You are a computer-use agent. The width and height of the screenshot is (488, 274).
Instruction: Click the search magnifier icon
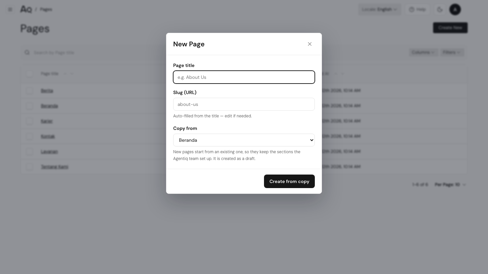click(27, 52)
